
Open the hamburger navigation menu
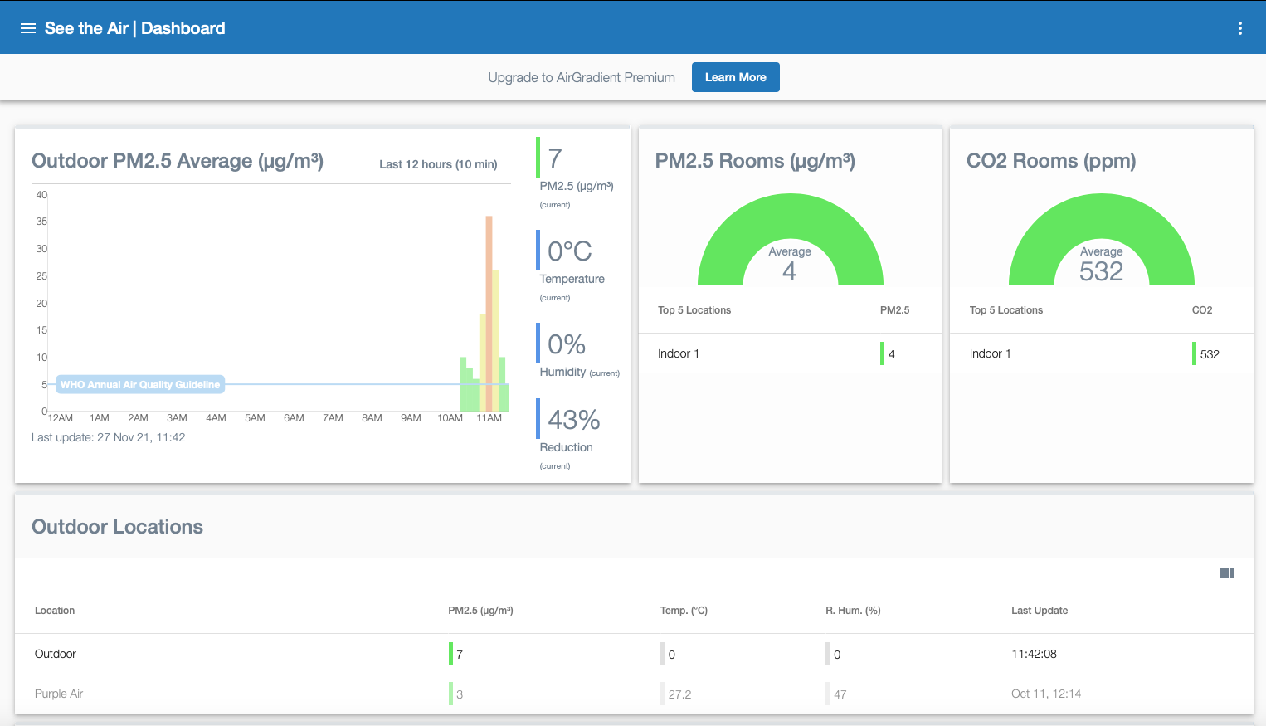pos(28,28)
